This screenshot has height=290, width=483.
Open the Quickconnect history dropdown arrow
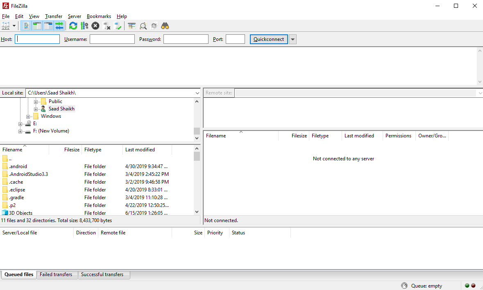coord(293,39)
